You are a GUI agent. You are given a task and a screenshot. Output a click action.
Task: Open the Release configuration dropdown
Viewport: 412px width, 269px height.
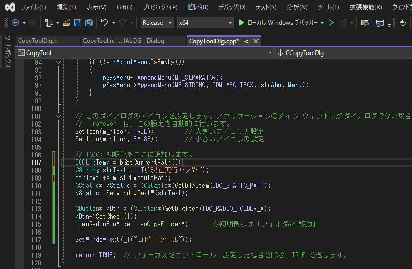click(157, 23)
